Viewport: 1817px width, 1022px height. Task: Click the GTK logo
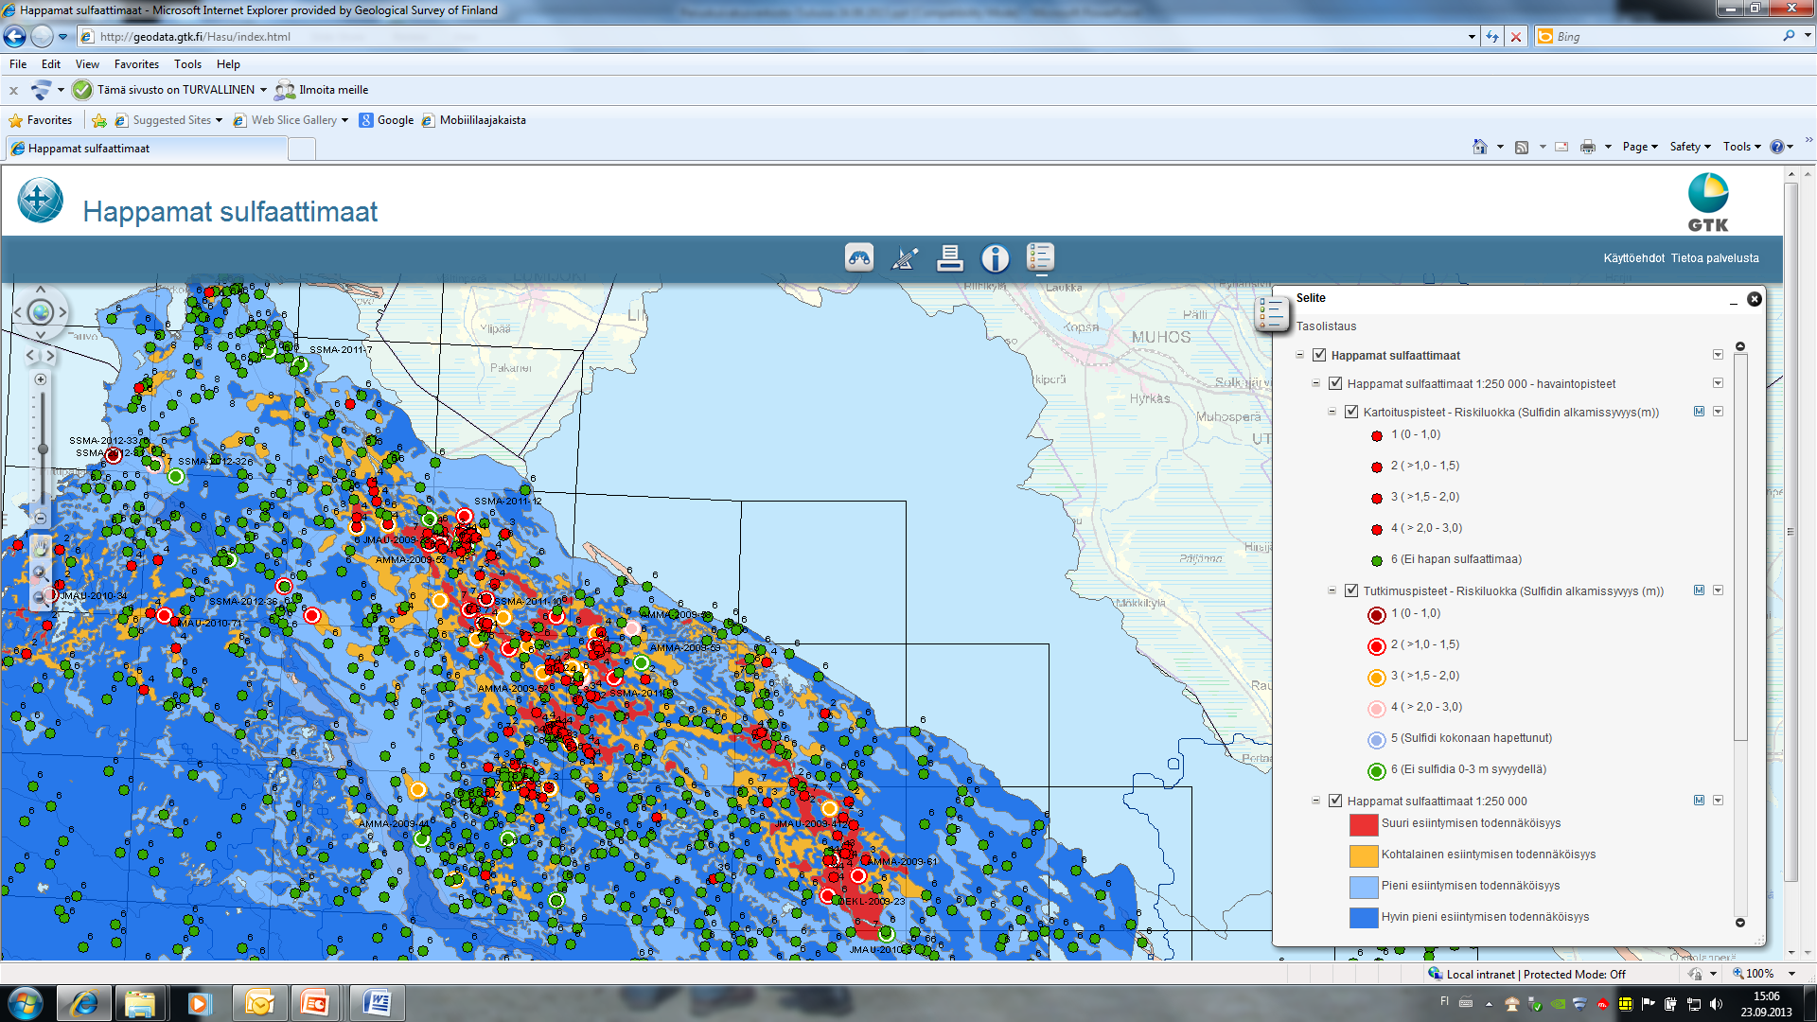click(1708, 202)
